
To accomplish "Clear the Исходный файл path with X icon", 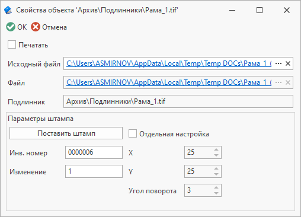I will pos(288,63).
